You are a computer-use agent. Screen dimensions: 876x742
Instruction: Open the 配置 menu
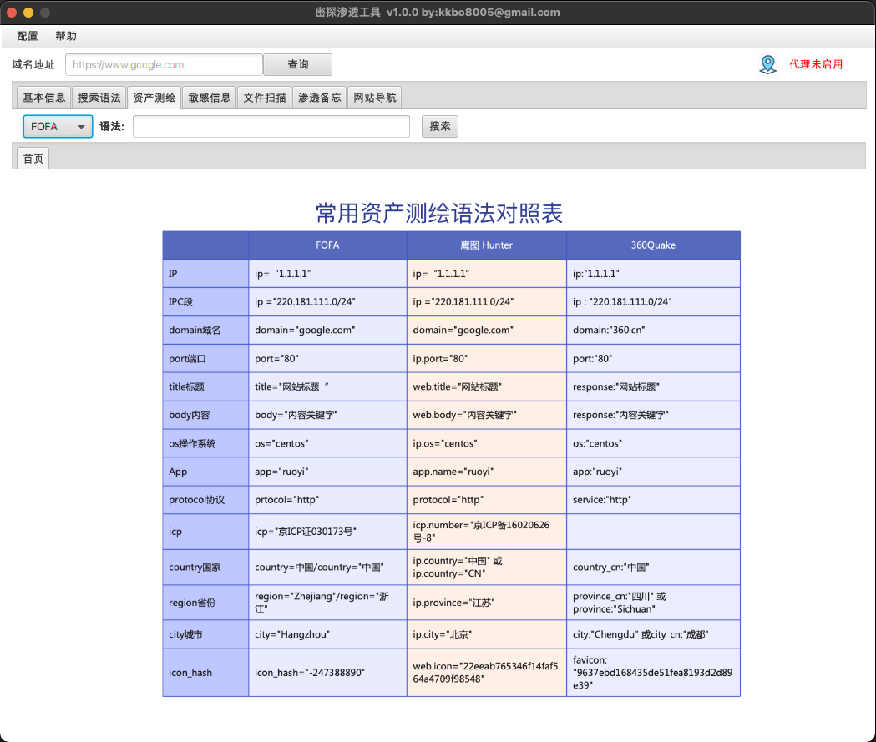(x=28, y=36)
